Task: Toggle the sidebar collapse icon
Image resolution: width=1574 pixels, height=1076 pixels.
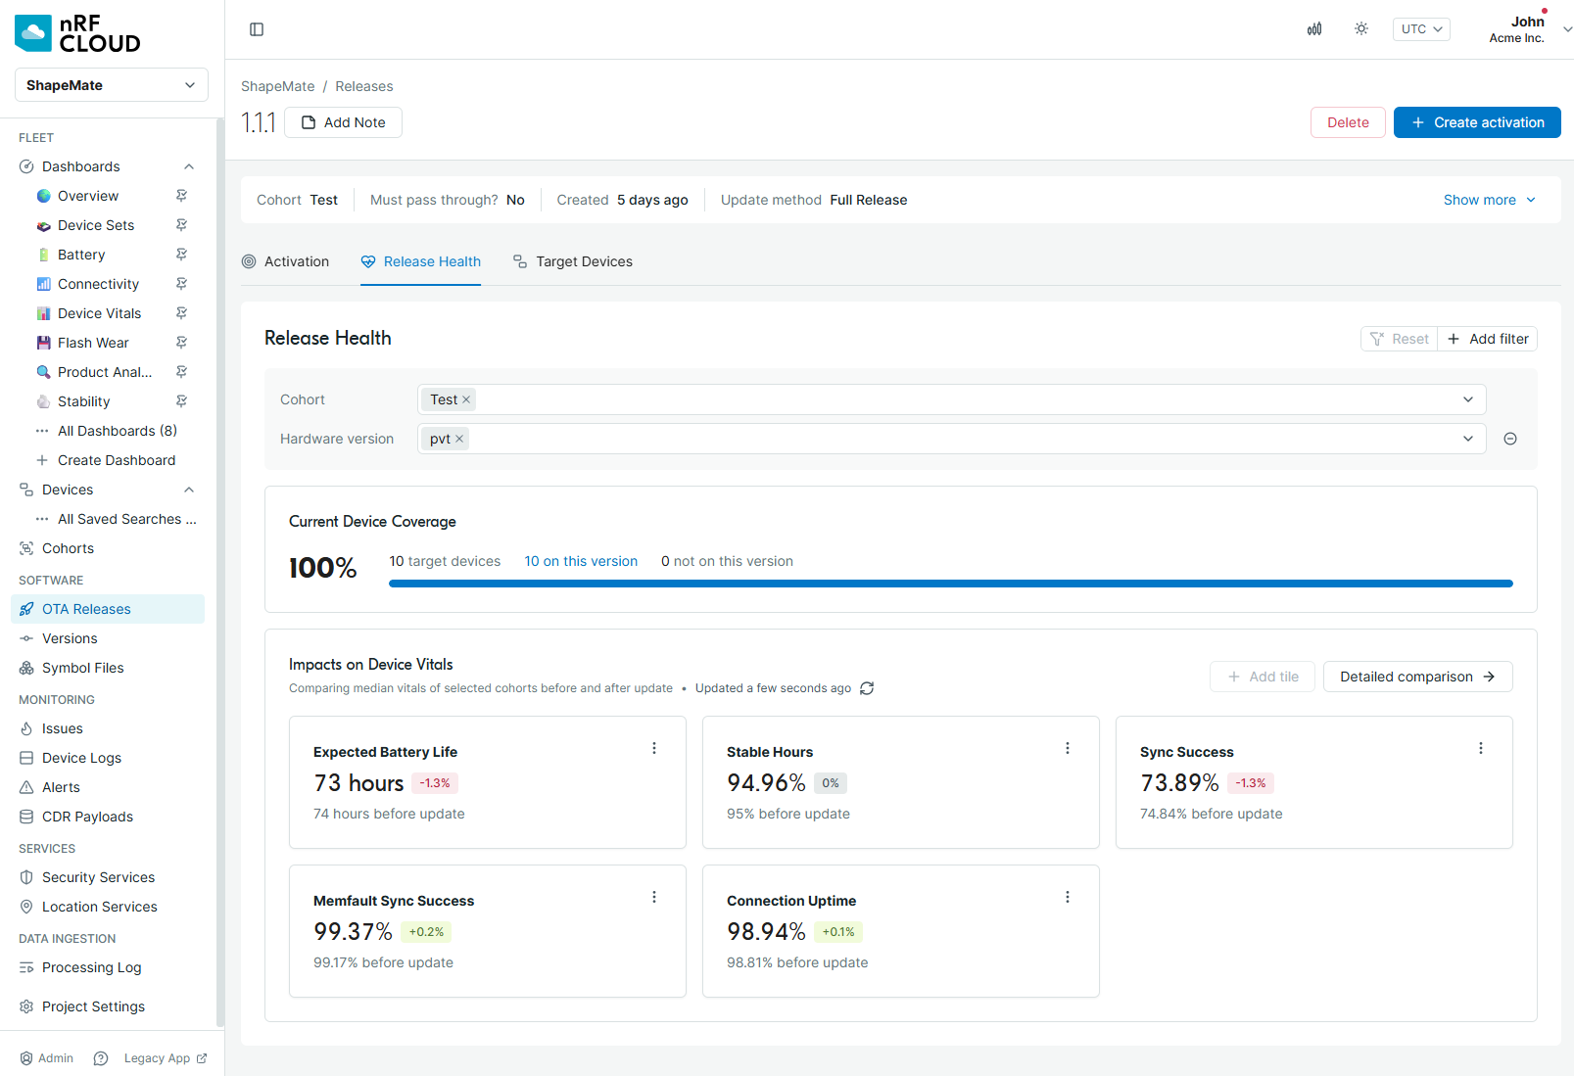Action: [257, 29]
